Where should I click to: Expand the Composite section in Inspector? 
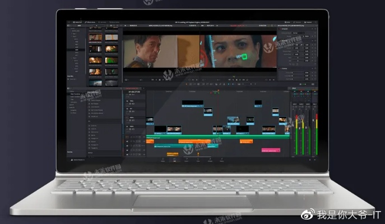284,29
